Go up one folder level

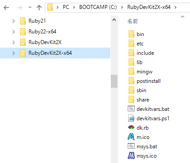(x=39, y=8)
